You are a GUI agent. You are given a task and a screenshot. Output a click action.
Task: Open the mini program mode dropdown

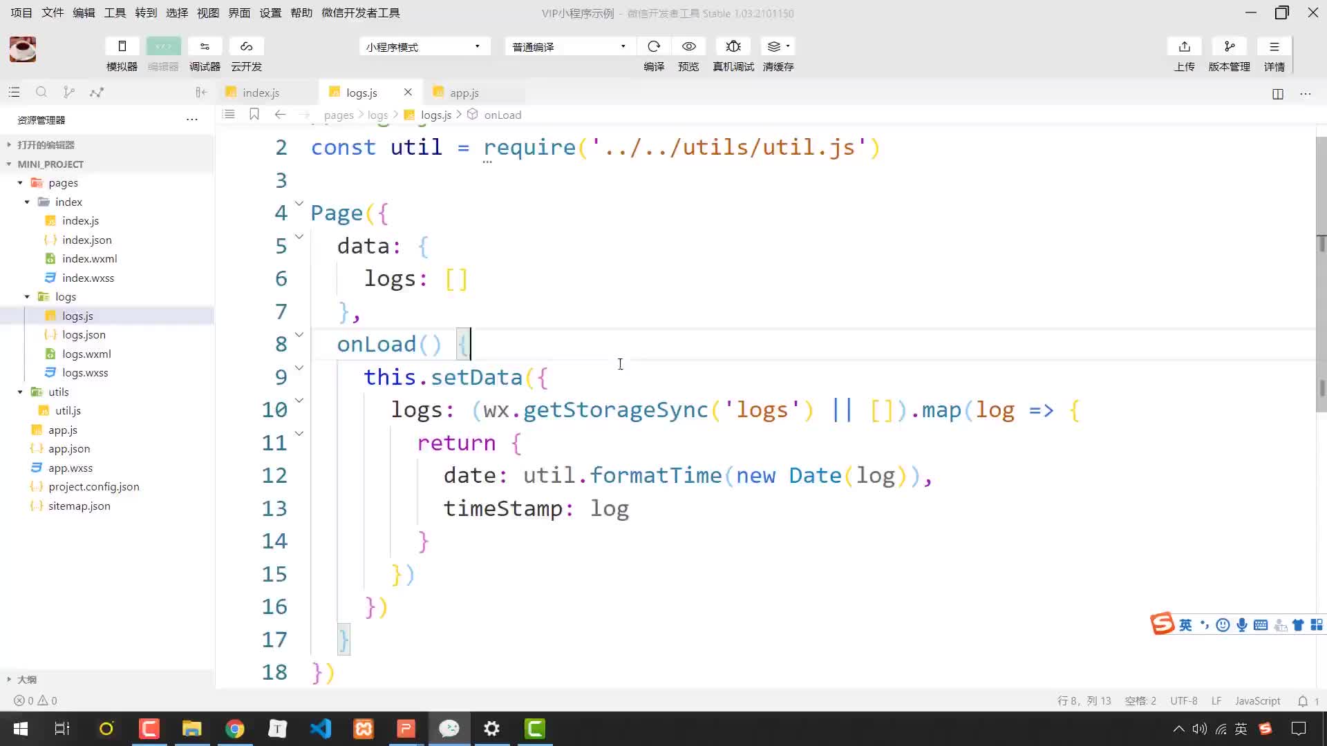[424, 46]
